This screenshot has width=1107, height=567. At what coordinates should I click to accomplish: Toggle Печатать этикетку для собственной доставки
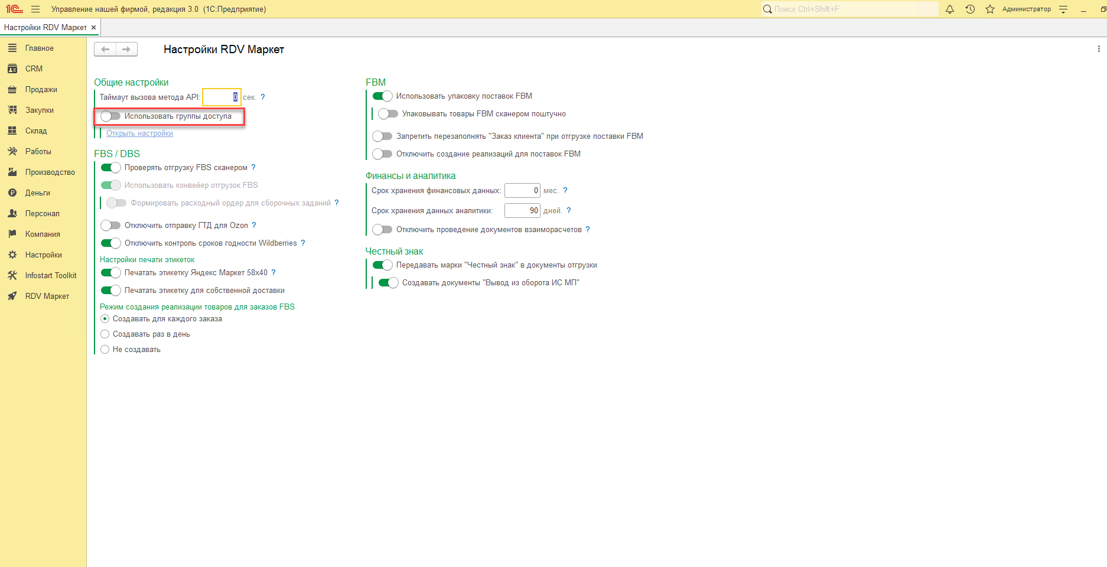click(110, 290)
